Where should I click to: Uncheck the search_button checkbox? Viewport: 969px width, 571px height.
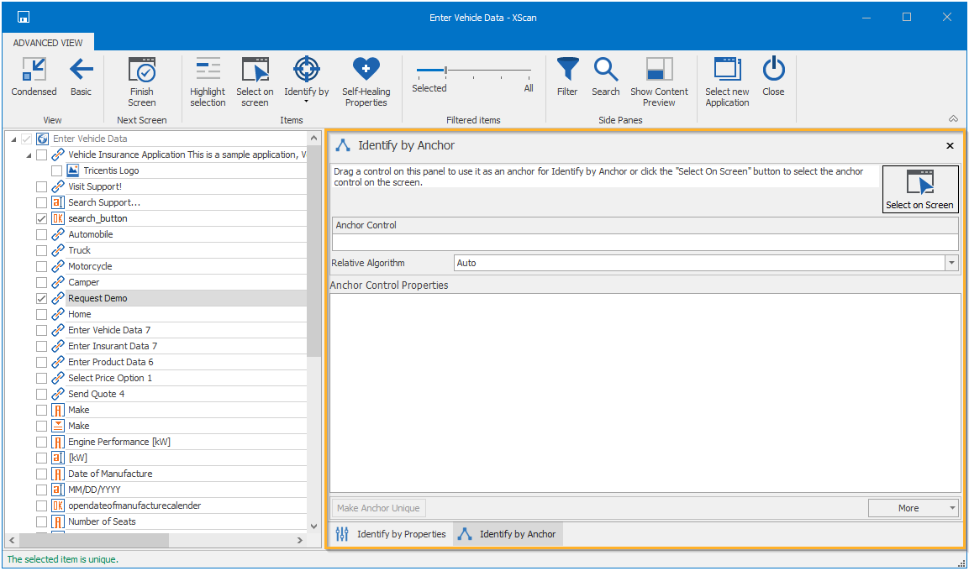[x=42, y=218]
